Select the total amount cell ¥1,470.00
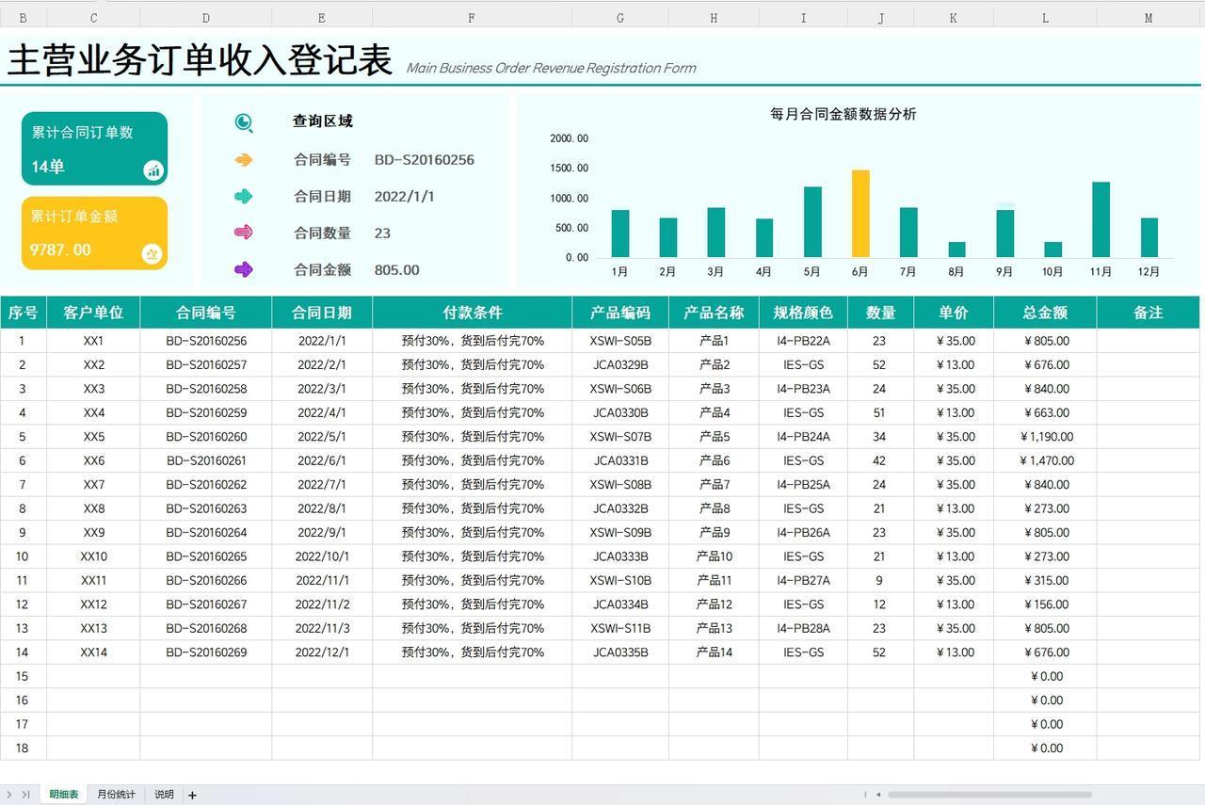This screenshot has width=1205, height=805. pyautogui.click(x=1045, y=460)
